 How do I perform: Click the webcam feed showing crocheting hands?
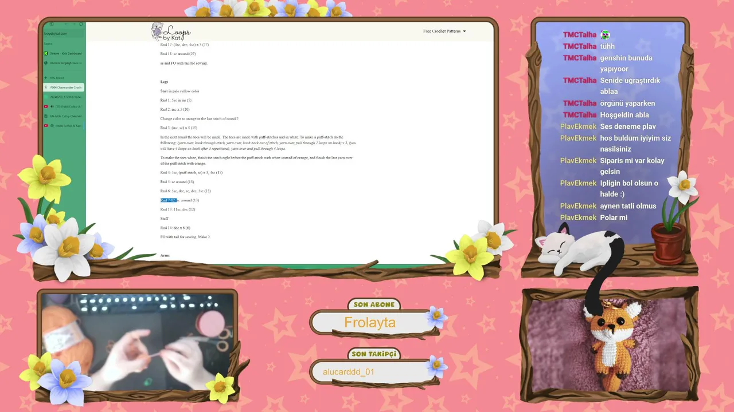tap(138, 342)
